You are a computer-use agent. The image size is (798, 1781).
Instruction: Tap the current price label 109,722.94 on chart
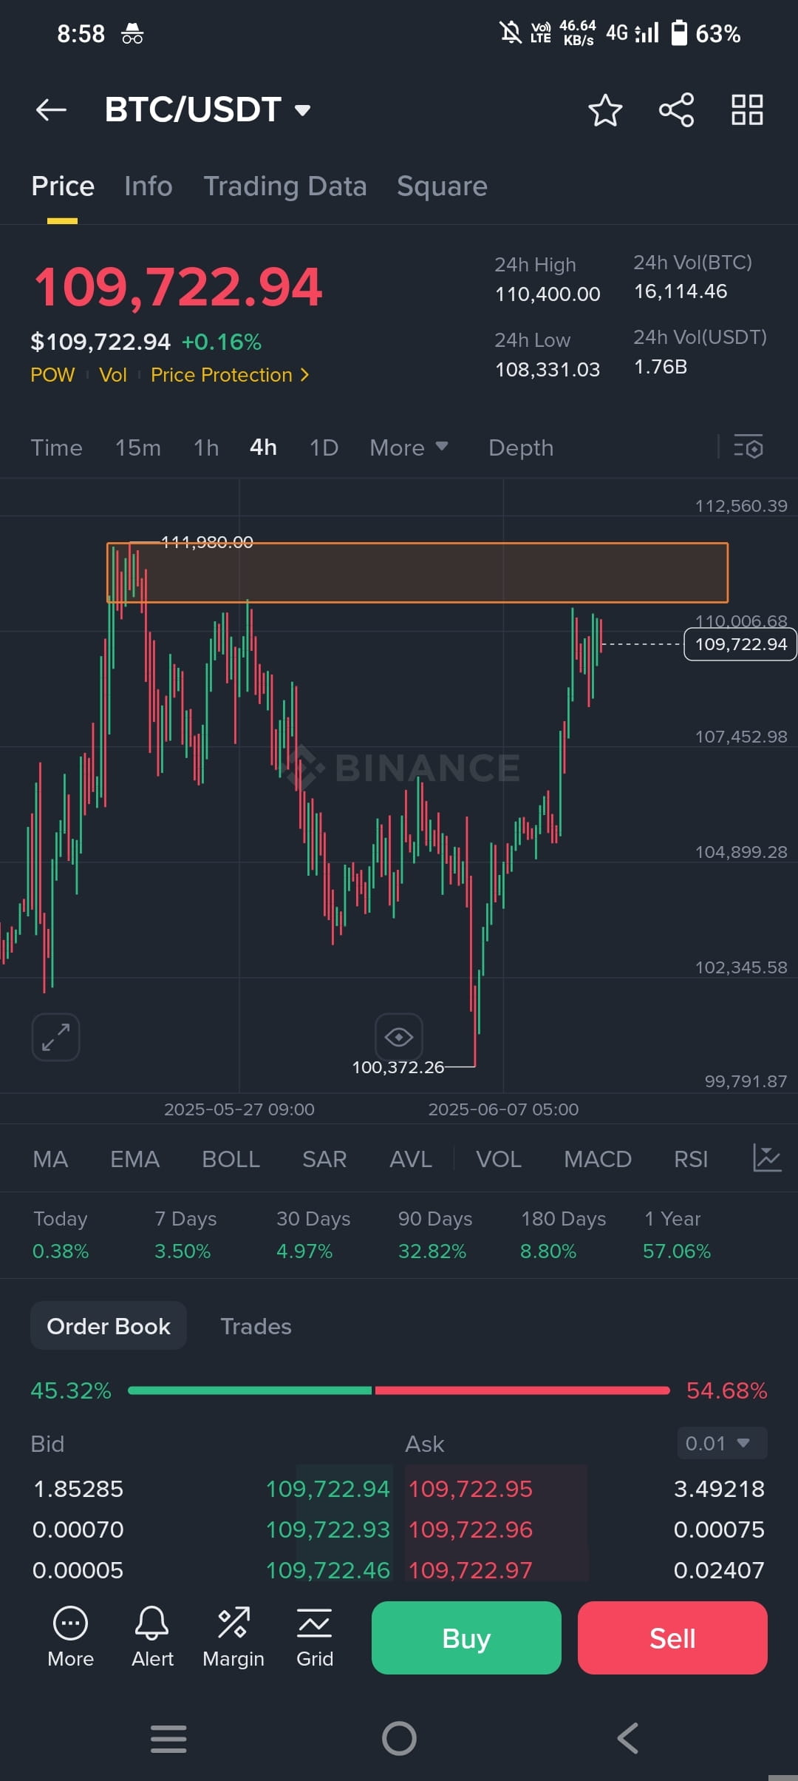740,644
